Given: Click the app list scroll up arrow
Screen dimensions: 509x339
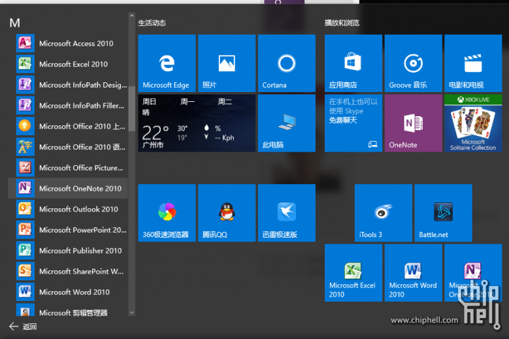Looking at the screenshot, I should coord(131,16).
